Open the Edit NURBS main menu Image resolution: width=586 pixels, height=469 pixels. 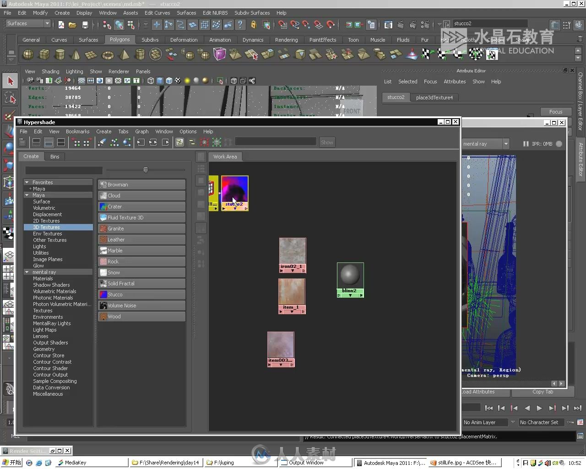click(x=215, y=13)
